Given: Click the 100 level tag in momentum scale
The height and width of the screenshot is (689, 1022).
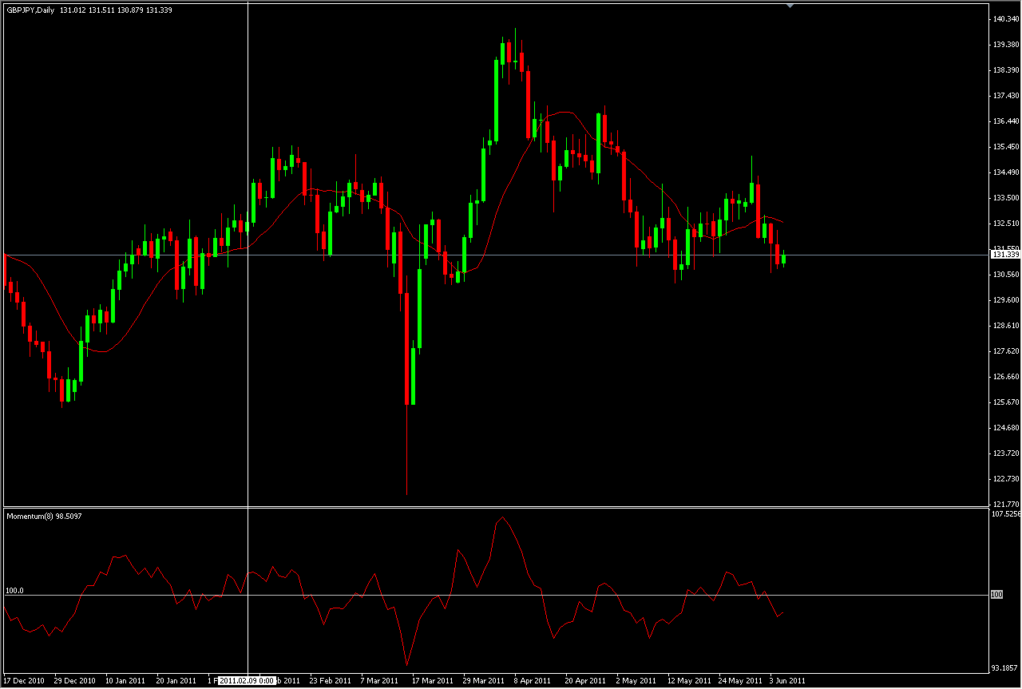Looking at the screenshot, I should tap(996, 595).
